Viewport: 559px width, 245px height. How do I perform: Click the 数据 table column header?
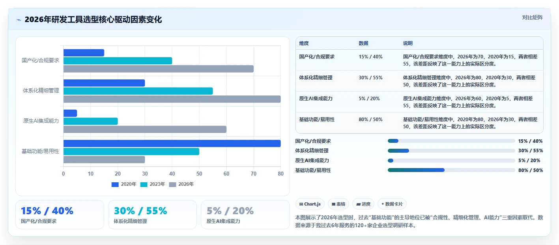click(x=363, y=43)
